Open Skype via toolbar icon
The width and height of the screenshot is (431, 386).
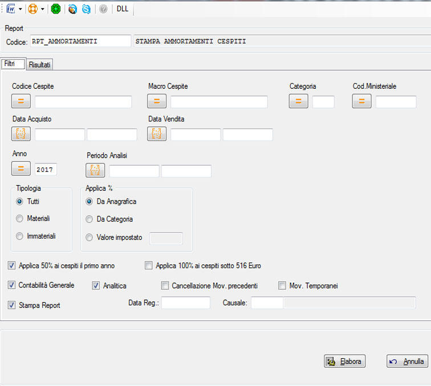(x=86, y=9)
